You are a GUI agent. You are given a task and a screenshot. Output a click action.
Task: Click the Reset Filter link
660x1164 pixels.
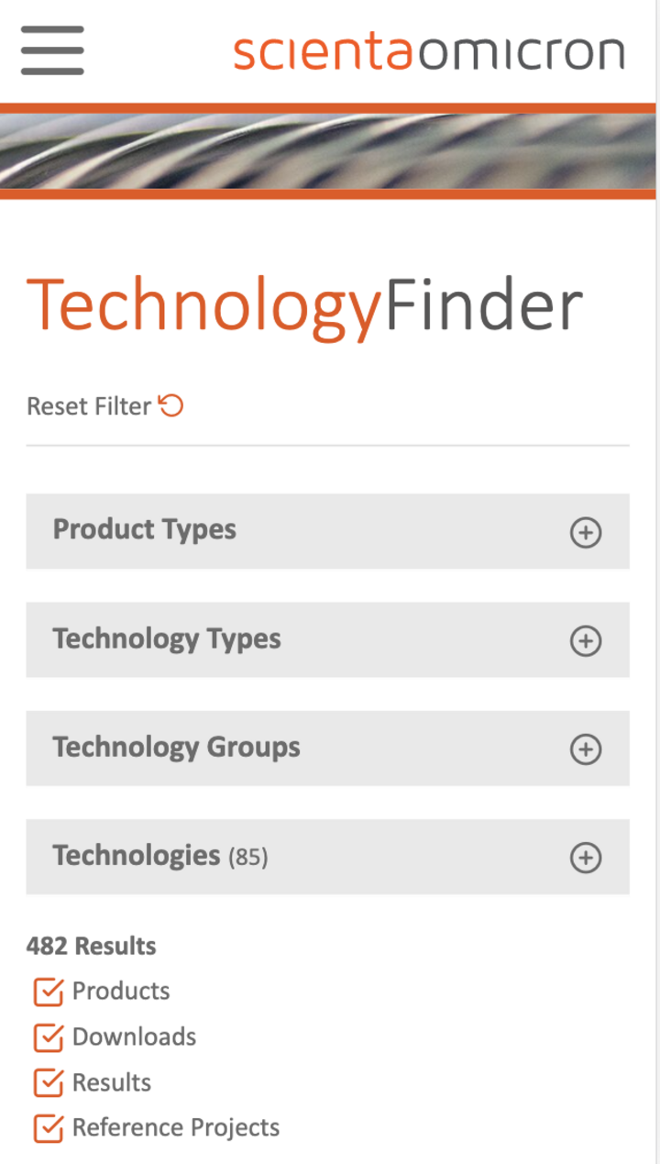click(x=89, y=406)
